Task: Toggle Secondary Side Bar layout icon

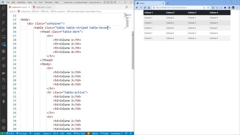Action: pyautogui.click(x=112, y=2)
